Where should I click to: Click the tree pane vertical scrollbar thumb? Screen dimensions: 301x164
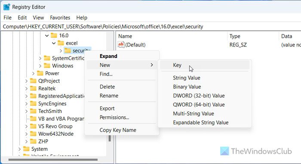point(110,138)
